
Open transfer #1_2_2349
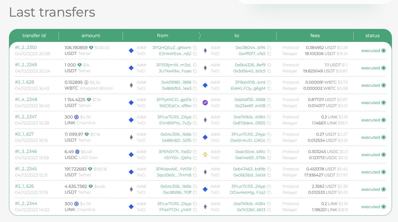pyautogui.click(x=26, y=65)
